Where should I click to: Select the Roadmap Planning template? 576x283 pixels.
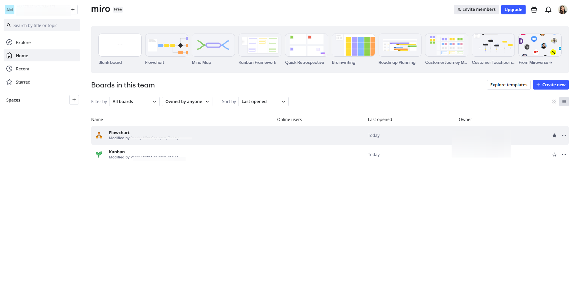(x=400, y=45)
